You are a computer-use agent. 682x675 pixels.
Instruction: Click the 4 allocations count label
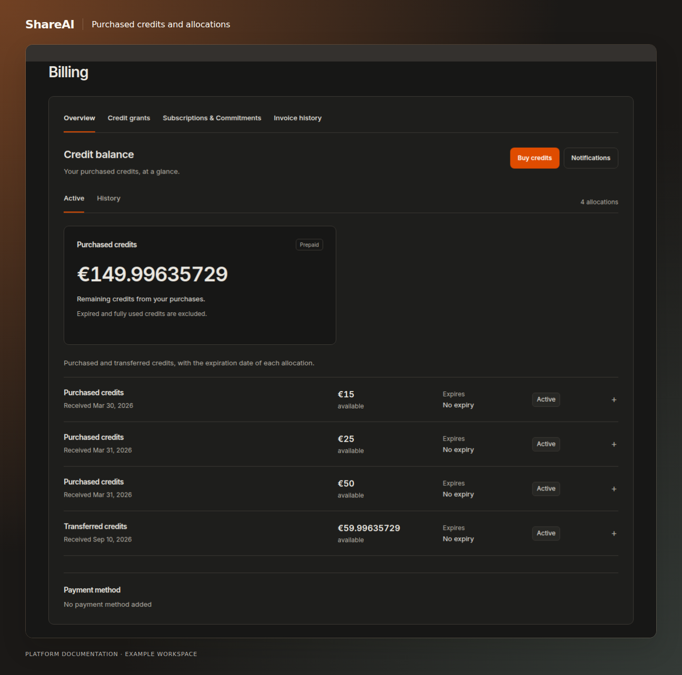[599, 202]
